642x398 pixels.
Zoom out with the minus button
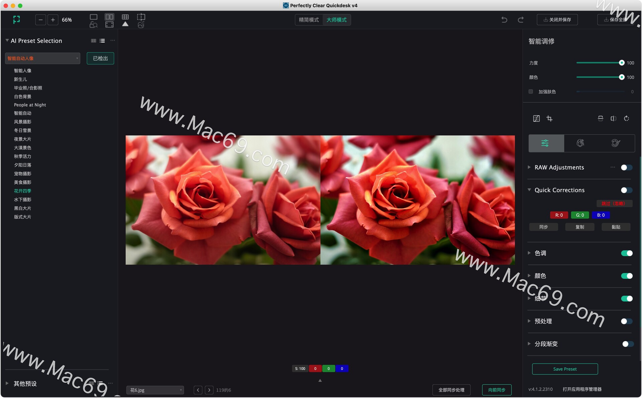click(x=40, y=20)
